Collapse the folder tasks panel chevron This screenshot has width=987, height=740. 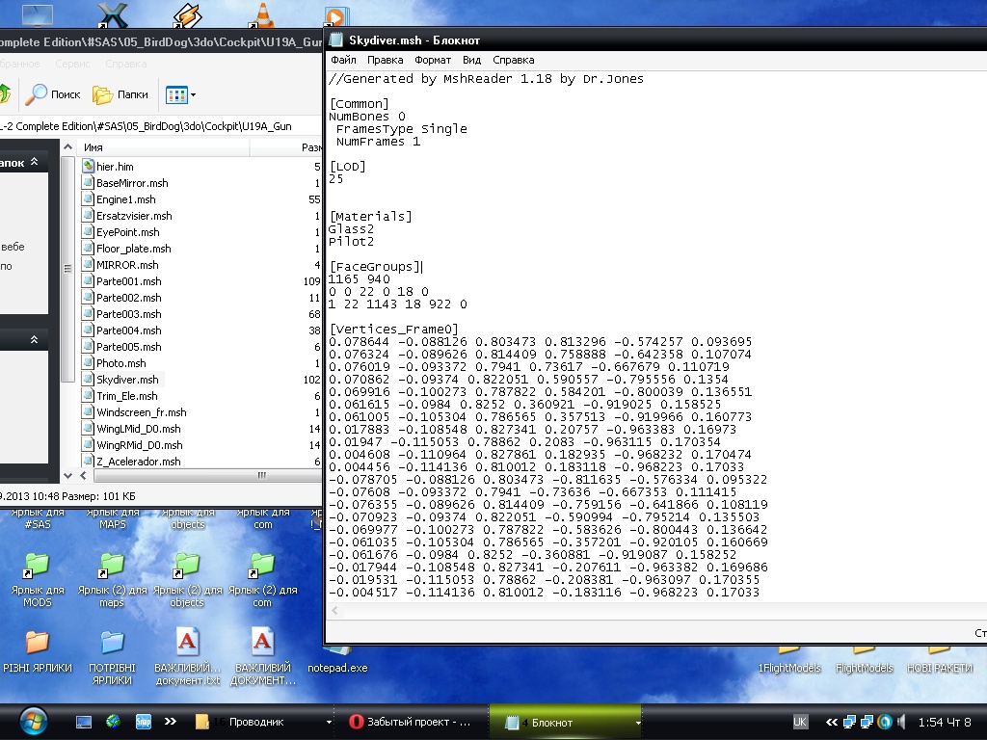pyautogui.click(x=34, y=164)
